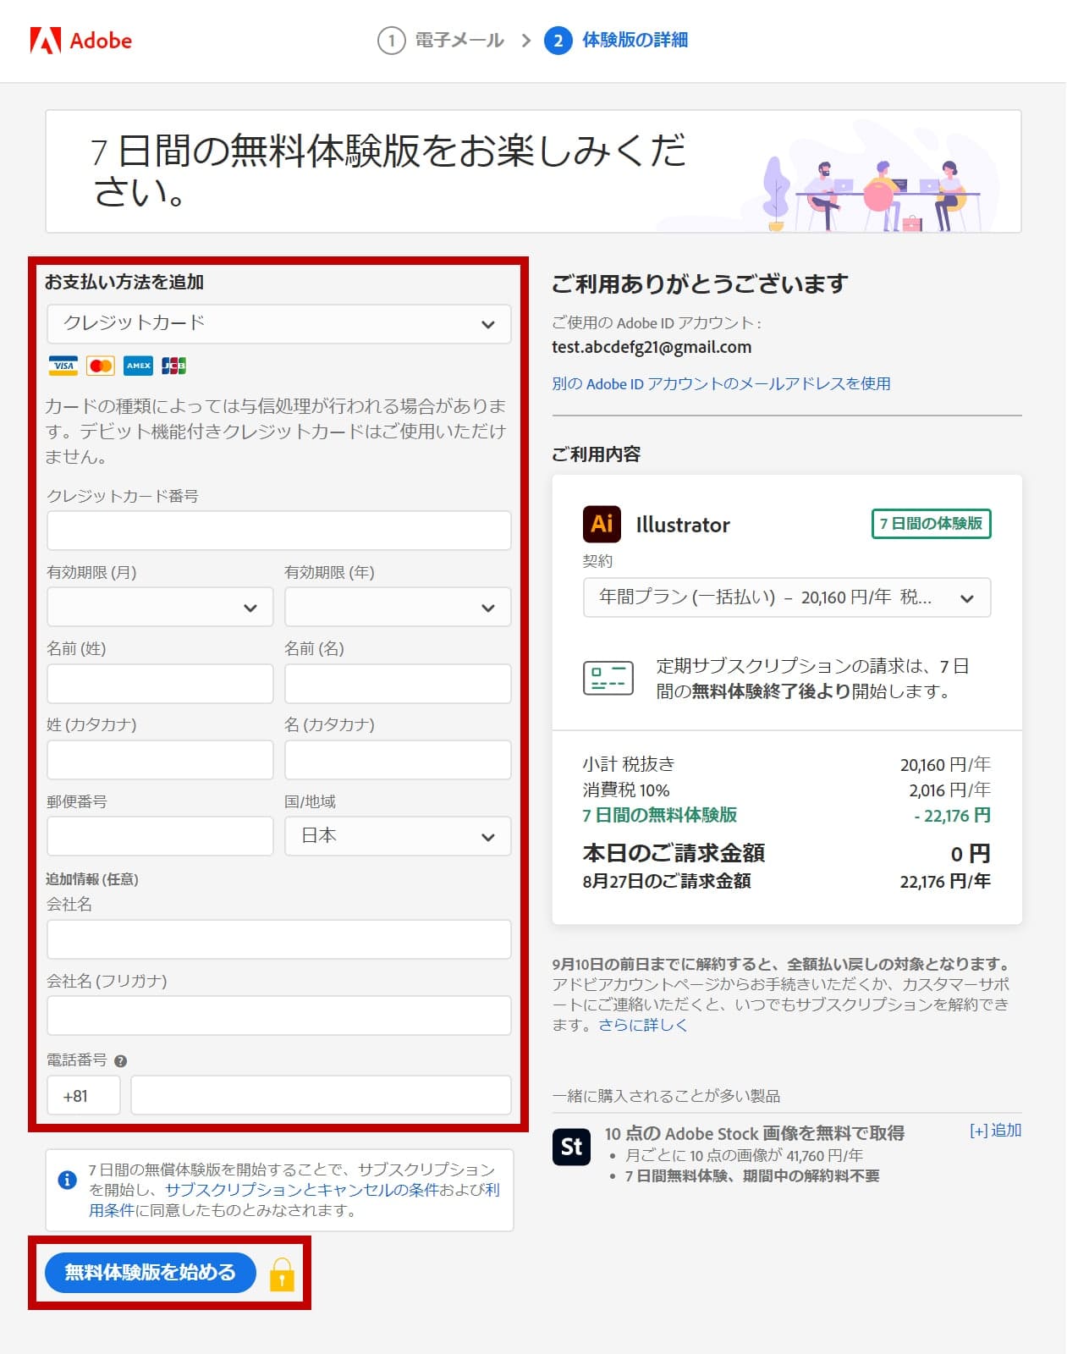Focus the 名 (カタカナ) field
The image size is (1067, 1354).
point(398,760)
